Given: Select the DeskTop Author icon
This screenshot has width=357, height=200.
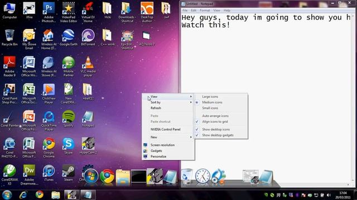Looking at the screenshot, I should [x=147, y=12].
